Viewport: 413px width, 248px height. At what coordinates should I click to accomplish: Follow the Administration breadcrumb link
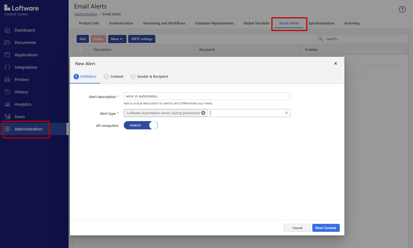86,14
